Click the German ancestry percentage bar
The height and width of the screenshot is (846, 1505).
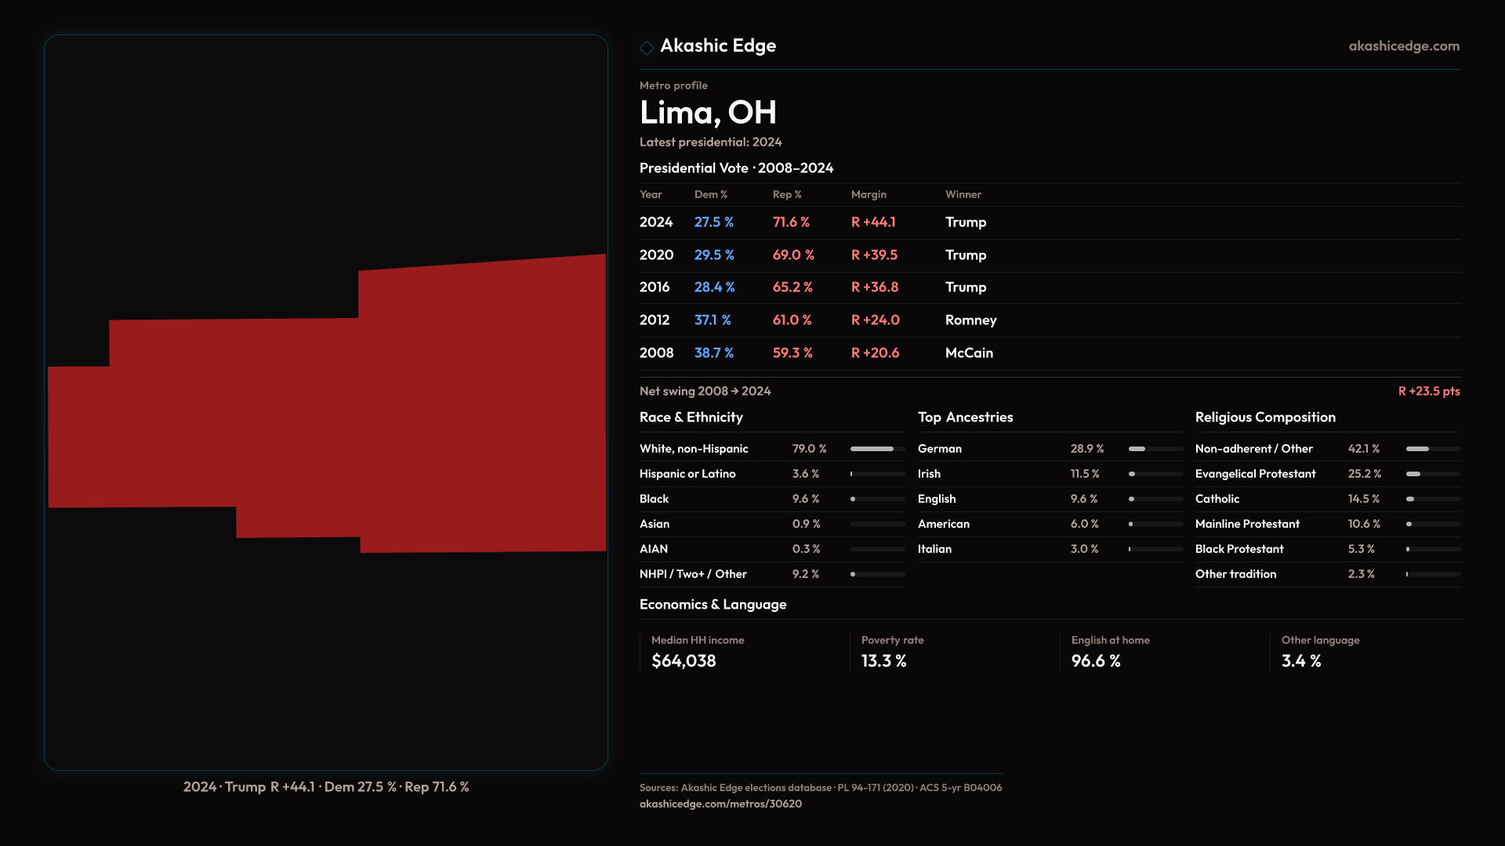(1155, 449)
